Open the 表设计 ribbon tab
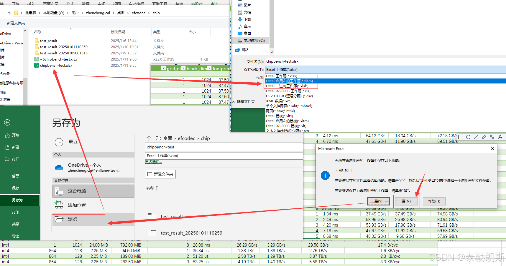Screen dimensions: 506x266 [x=197, y=4]
